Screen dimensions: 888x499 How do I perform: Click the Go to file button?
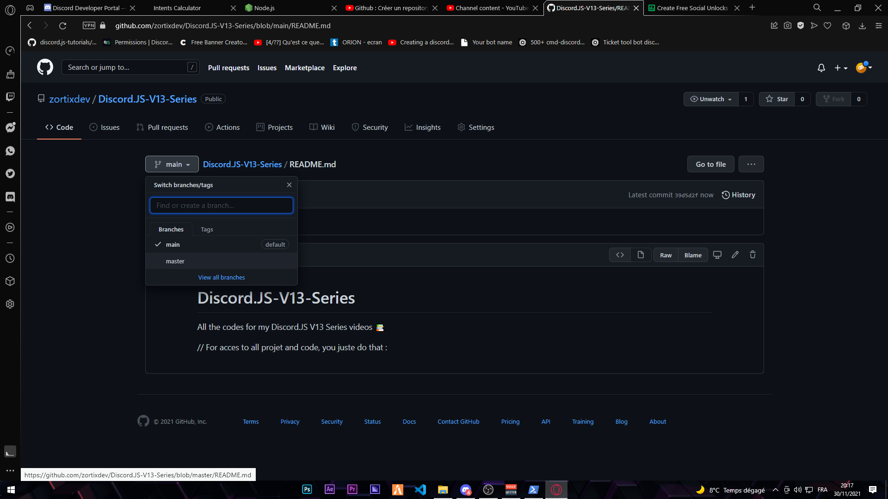click(x=710, y=164)
